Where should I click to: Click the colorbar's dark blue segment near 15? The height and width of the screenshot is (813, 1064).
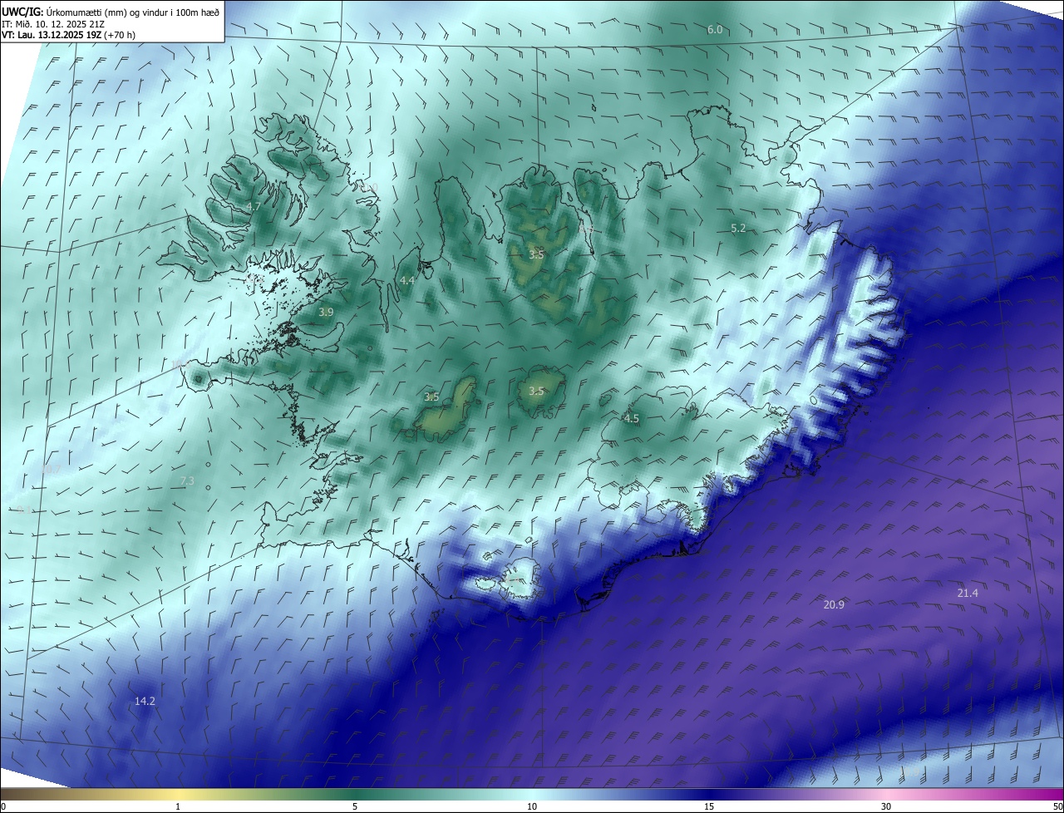coord(709,794)
